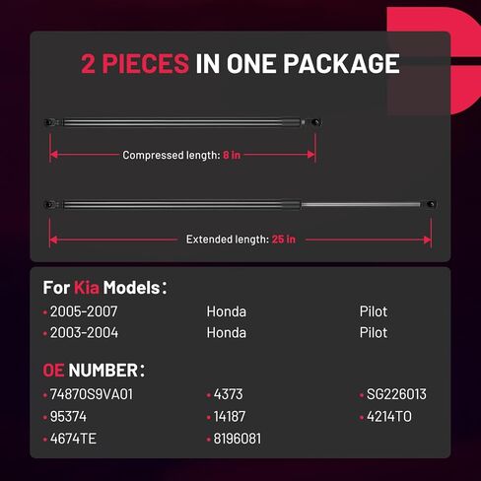The height and width of the screenshot is (481, 481).
Task: Click 'Honda' in the 2005-2007 row
Action: click(x=227, y=311)
